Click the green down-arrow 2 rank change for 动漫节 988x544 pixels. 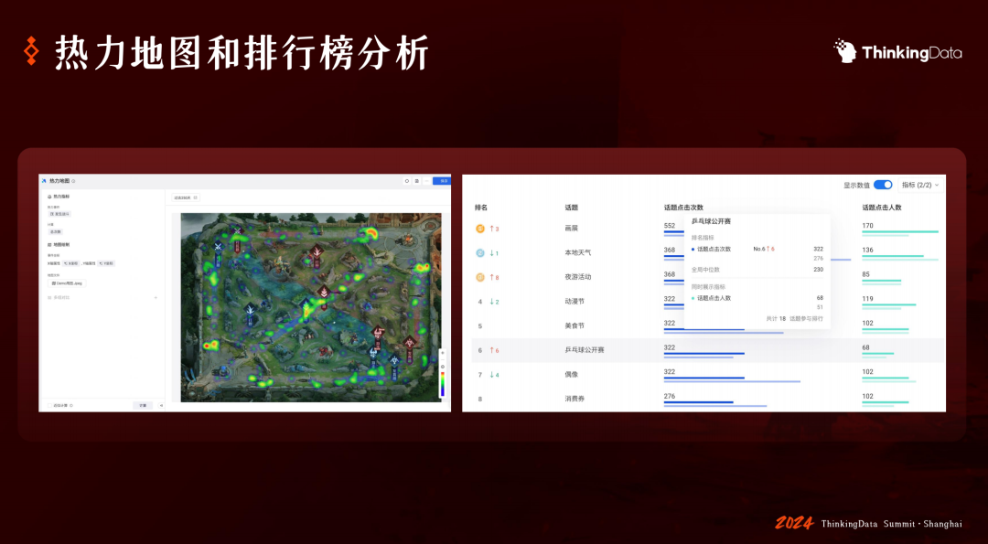[495, 302]
